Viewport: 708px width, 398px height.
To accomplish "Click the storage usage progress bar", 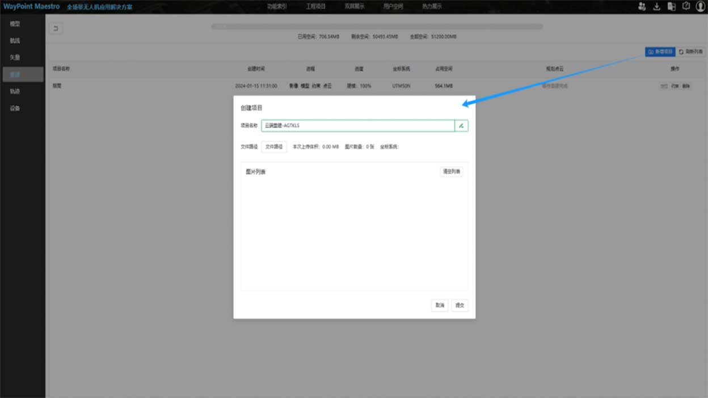I will [x=377, y=27].
